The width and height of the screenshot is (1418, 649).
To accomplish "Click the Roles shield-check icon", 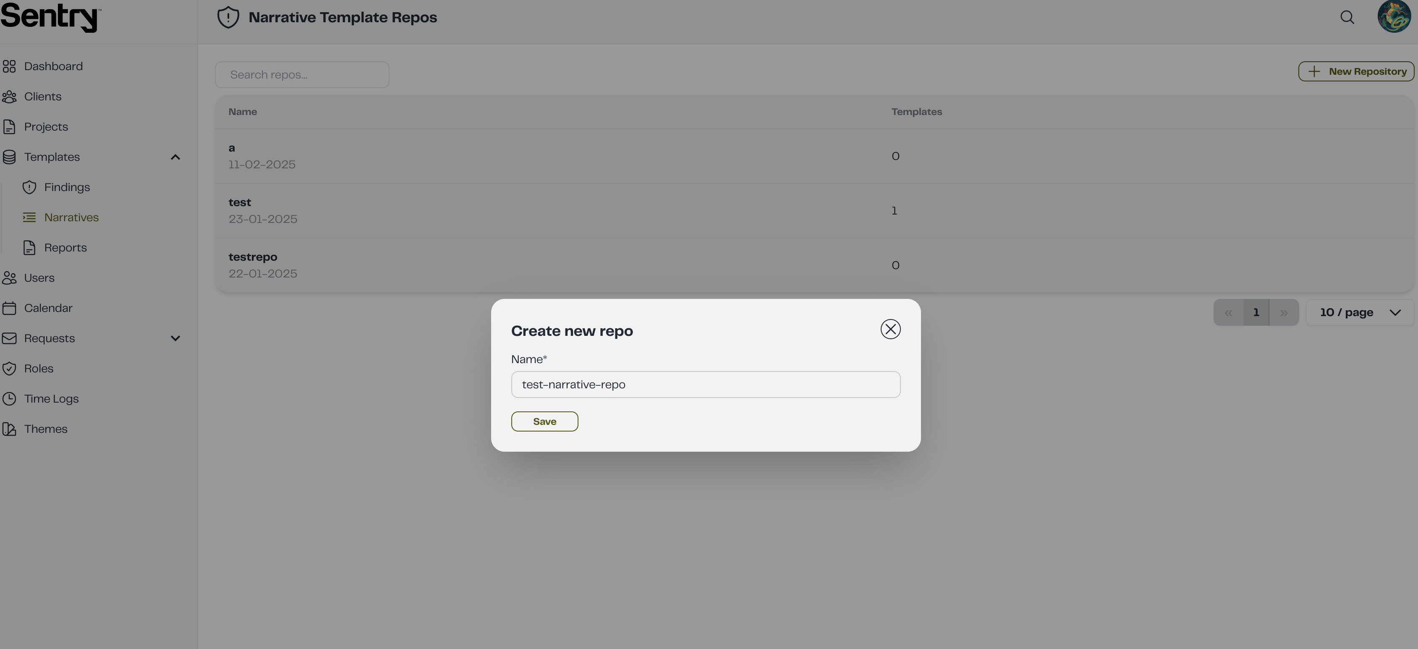I will pyautogui.click(x=9, y=369).
